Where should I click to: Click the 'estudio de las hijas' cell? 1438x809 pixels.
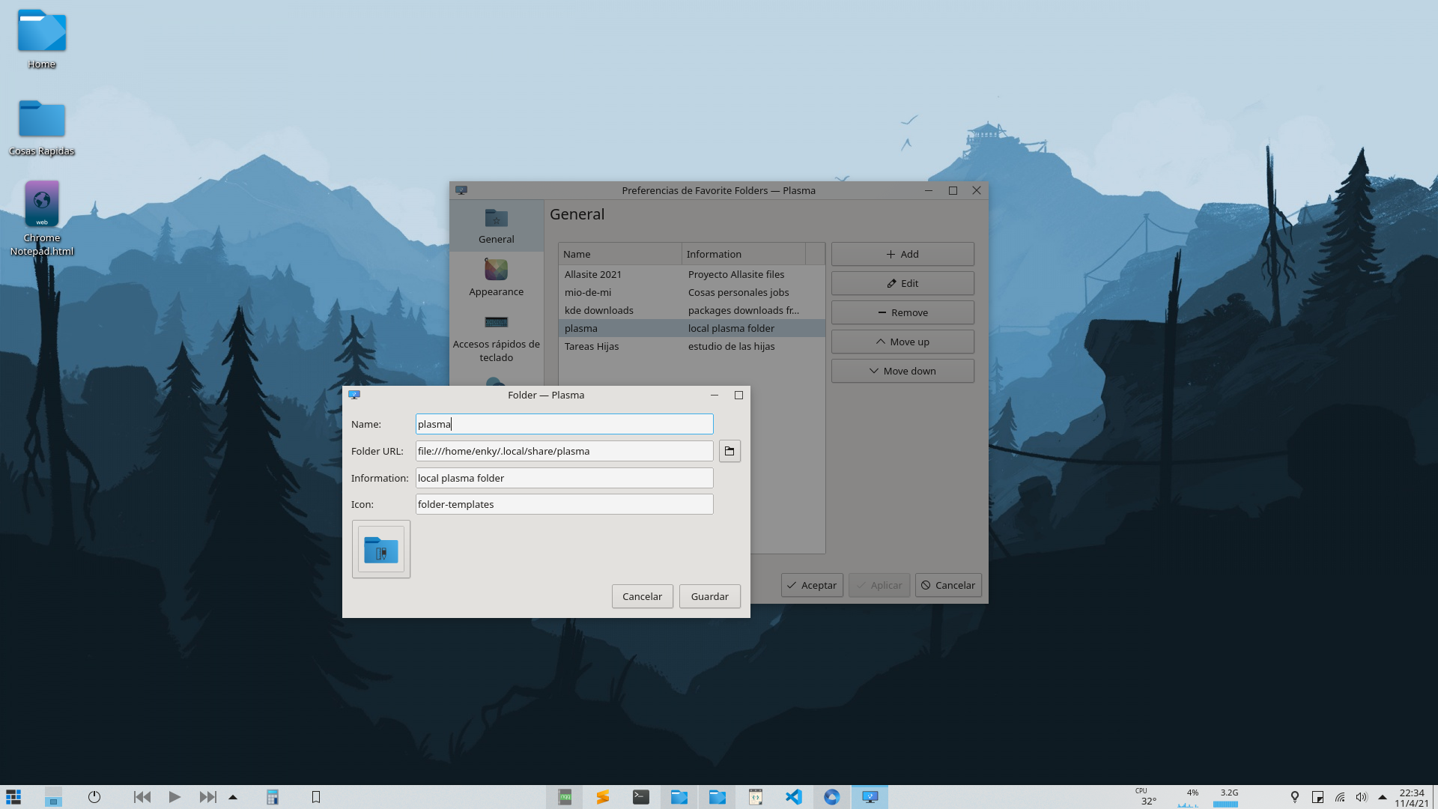coord(731,346)
